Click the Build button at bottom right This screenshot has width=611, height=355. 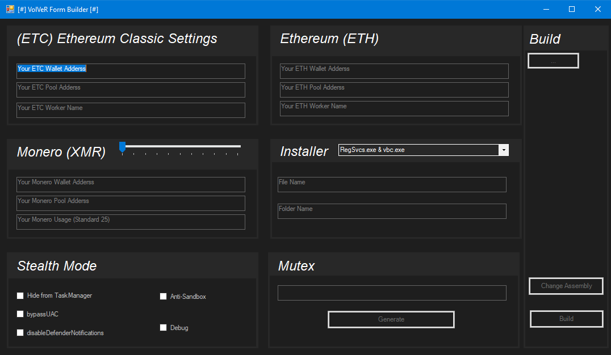567,319
